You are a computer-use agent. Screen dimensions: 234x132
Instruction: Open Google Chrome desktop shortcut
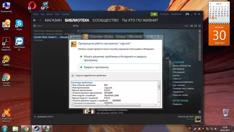point(6,80)
